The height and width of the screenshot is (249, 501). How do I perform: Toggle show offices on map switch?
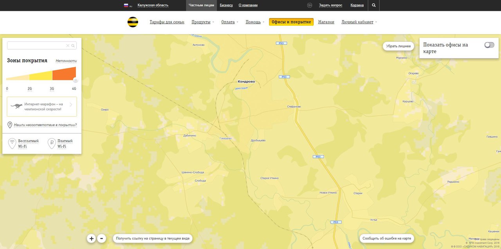489,45
